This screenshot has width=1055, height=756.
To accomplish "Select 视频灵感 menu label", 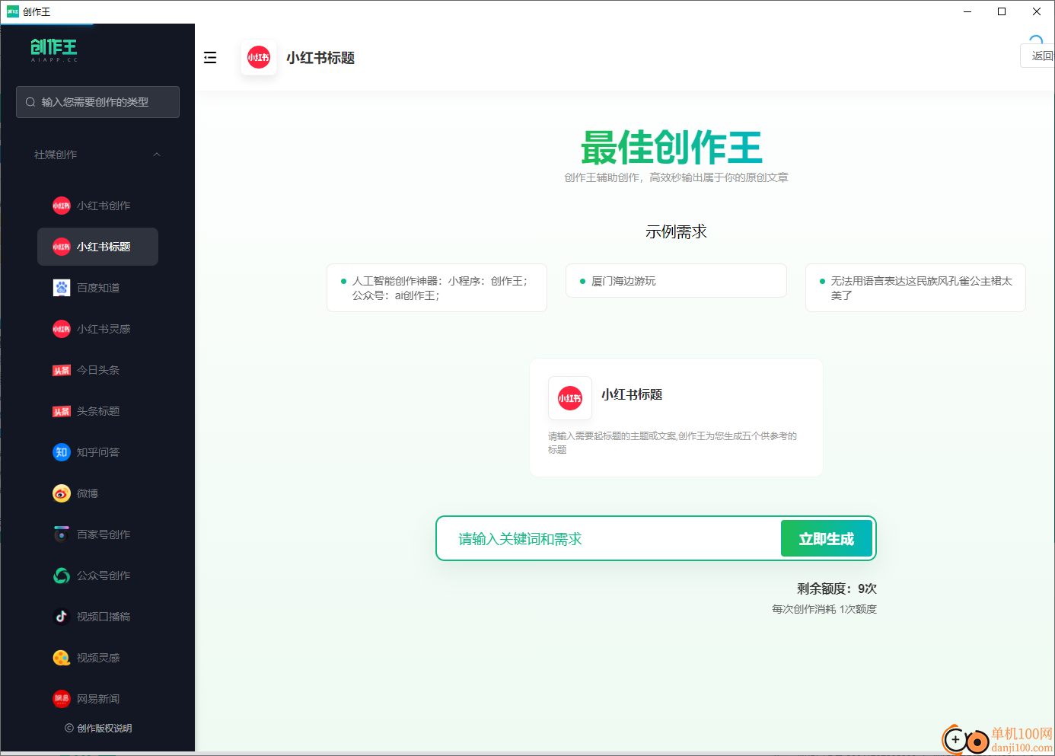I will 98,658.
